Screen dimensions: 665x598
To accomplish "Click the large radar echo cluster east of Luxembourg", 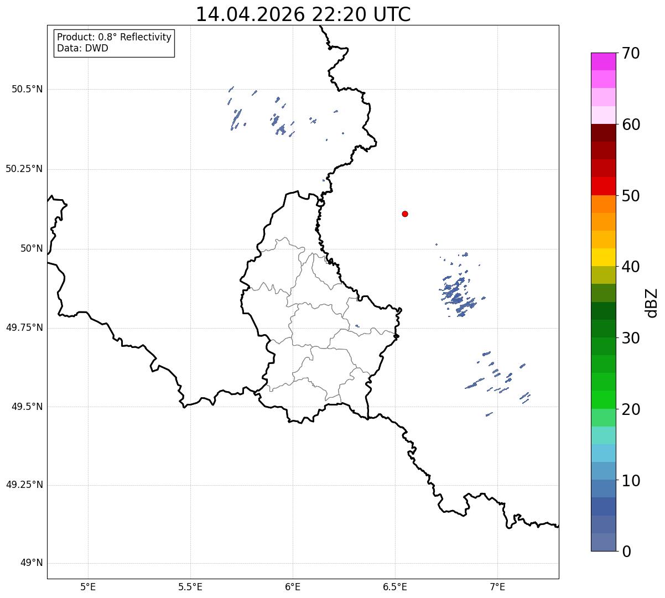I will coord(458,292).
